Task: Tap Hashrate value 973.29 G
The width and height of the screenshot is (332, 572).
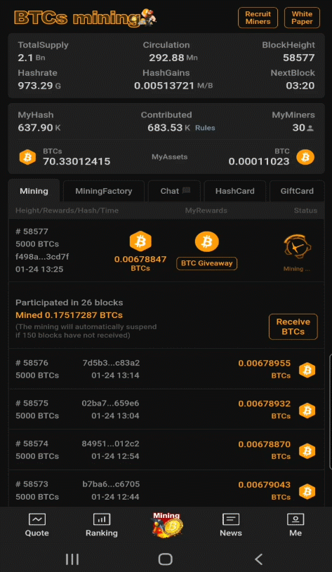Action: [39, 86]
